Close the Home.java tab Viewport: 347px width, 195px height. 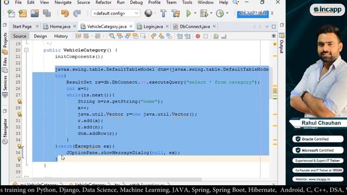(75, 27)
